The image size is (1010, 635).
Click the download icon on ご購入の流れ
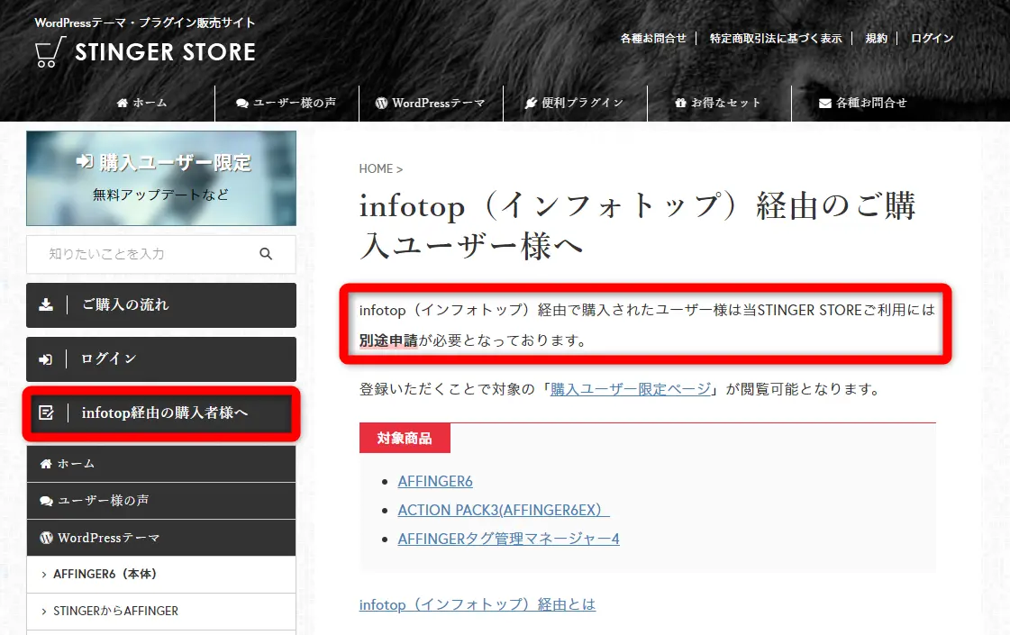46,305
